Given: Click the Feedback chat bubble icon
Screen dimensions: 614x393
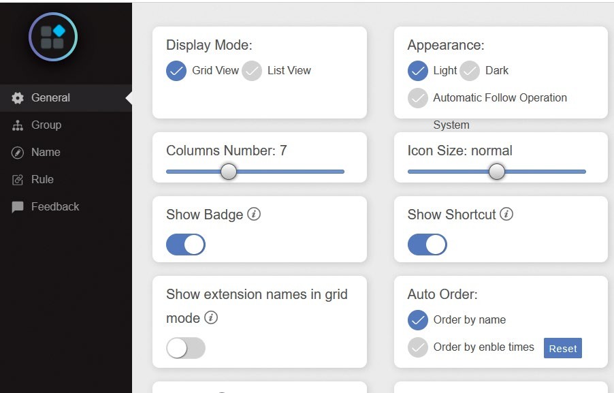Looking at the screenshot, I should (18, 207).
